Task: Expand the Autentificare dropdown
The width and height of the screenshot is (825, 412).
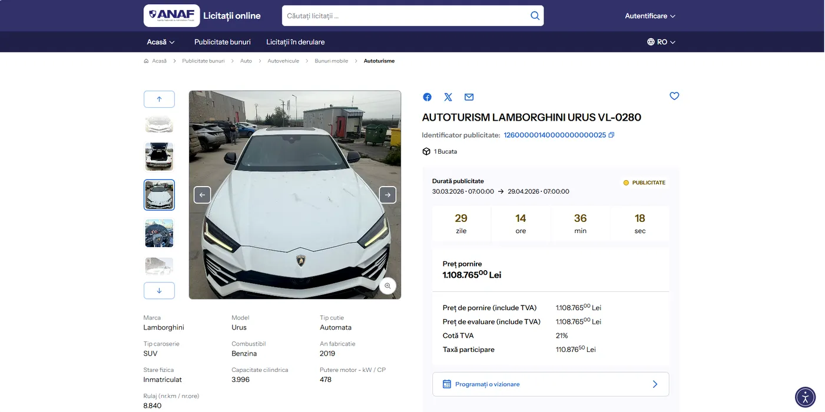Action: tap(650, 16)
